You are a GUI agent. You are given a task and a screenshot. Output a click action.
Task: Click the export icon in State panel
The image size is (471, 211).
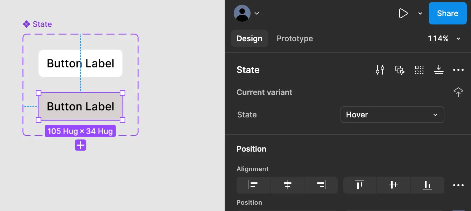[x=439, y=70]
